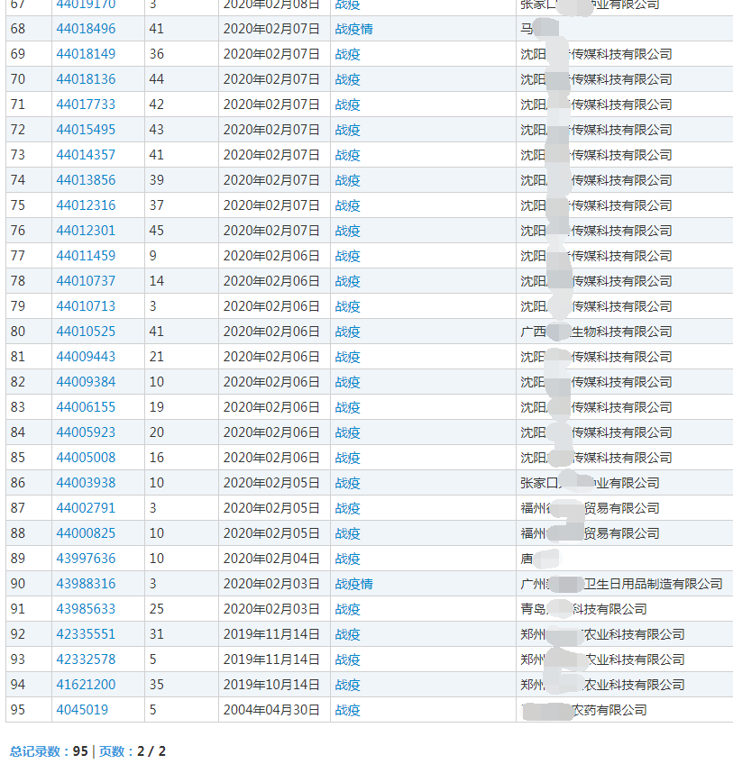Click the 战疫情 name in row 68
733x764 pixels.
353,29
